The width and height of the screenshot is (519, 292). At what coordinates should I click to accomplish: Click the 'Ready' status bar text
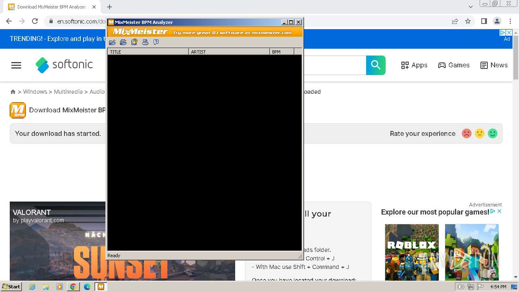click(x=114, y=255)
